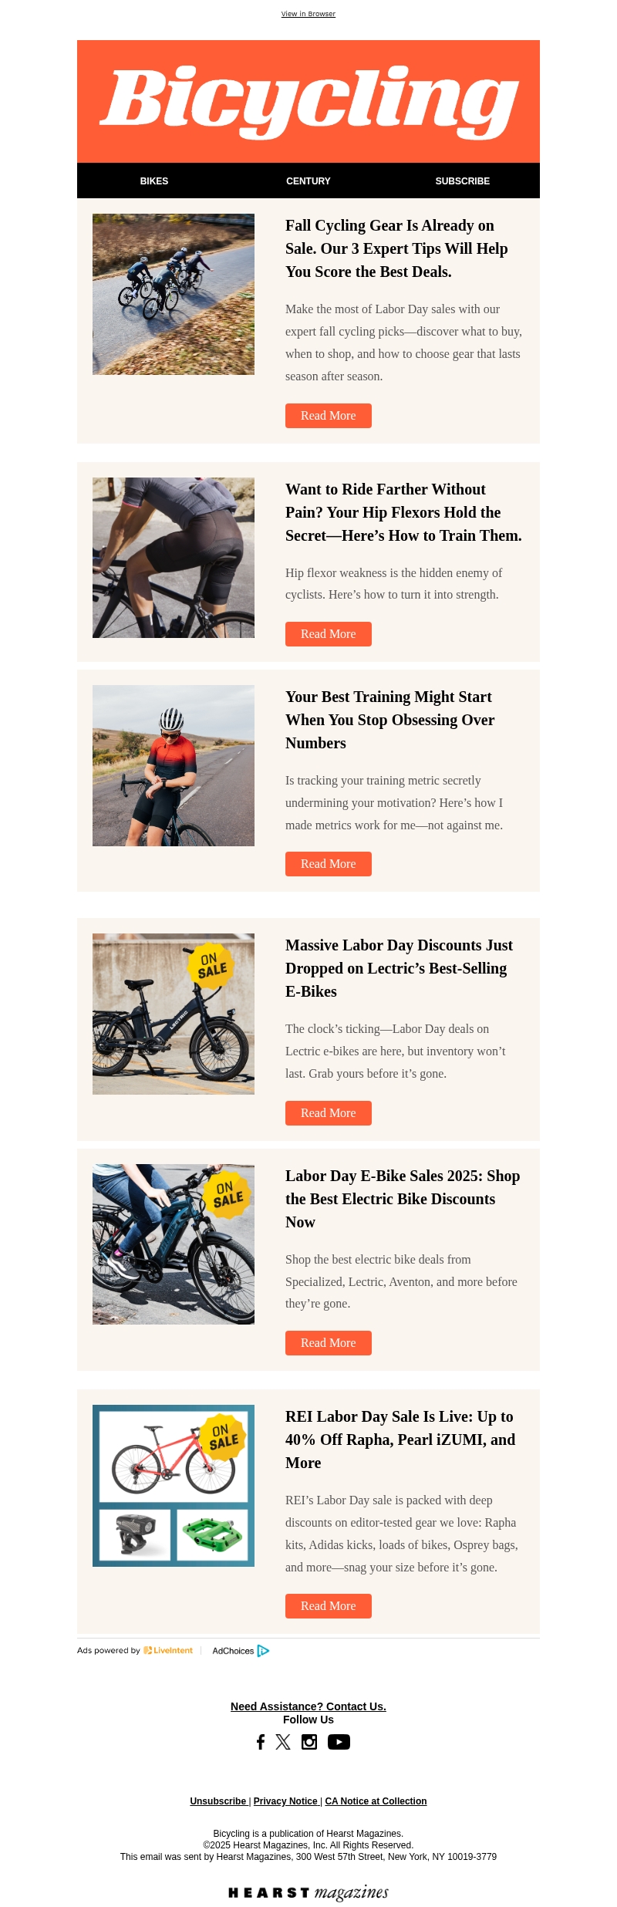The width and height of the screenshot is (617, 1907).
Task: Click Read More under Fall Cycling Gear
Action: point(329,416)
